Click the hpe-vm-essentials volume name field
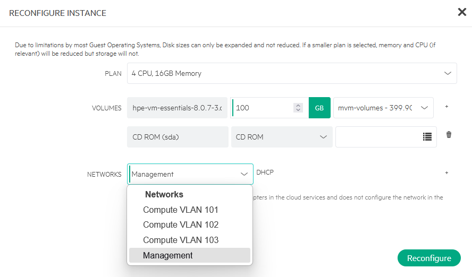 (177, 108)
